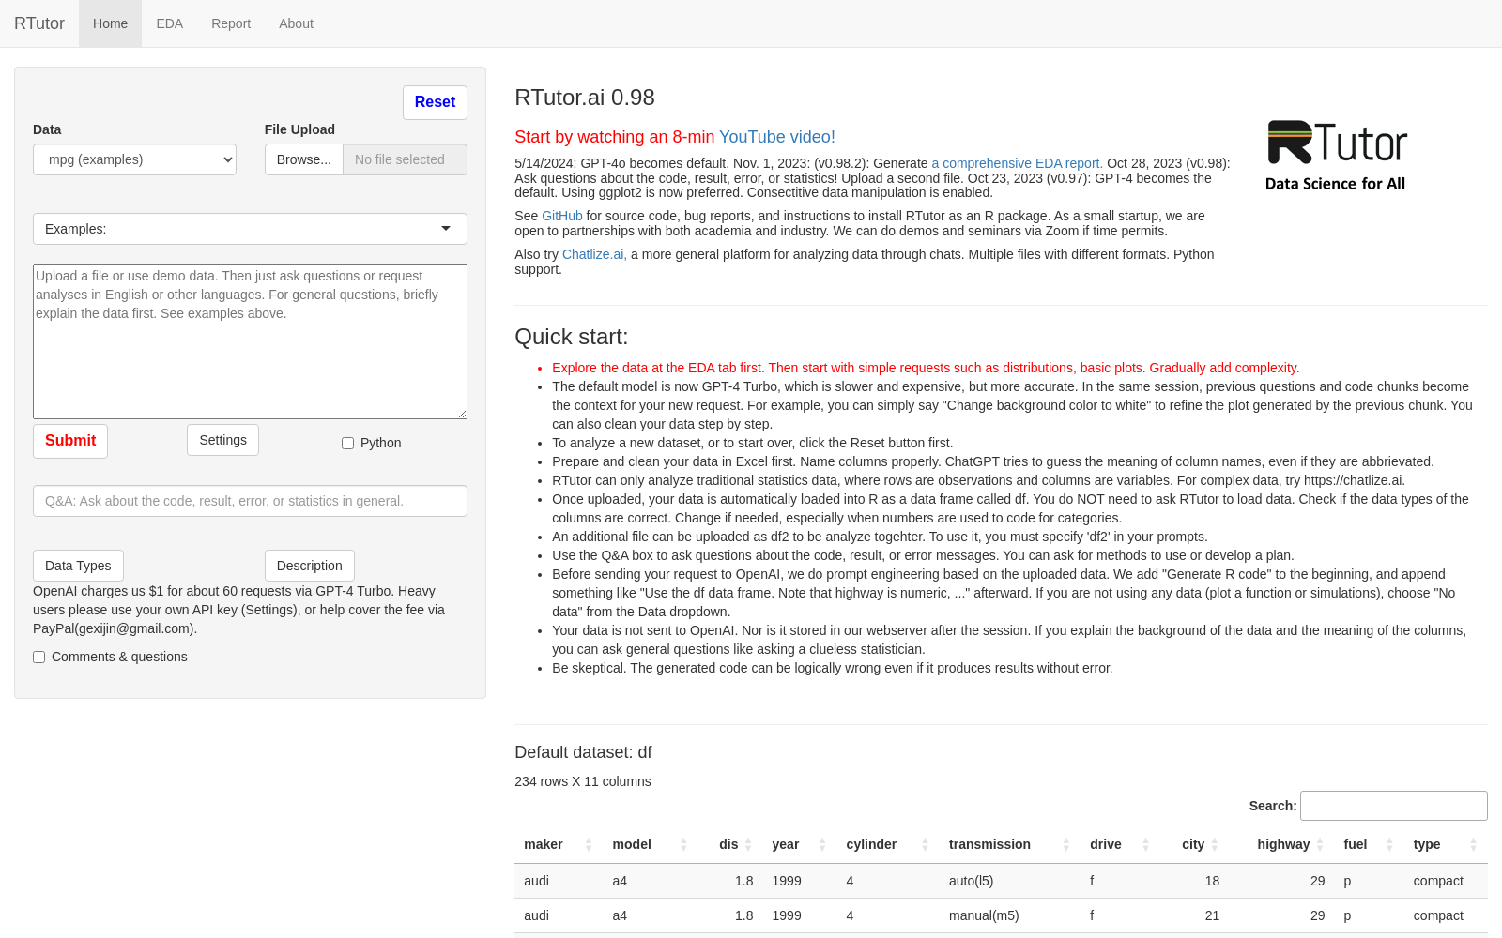Viewport: 1502px width, 938px height.
Task: Sort table by highway column arrows
Action: point(1320,844)
